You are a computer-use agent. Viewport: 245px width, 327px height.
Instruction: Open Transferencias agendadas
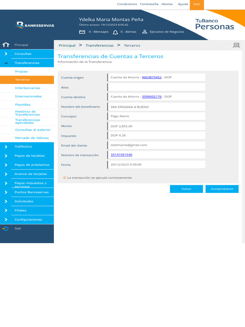tap(27, 121)
